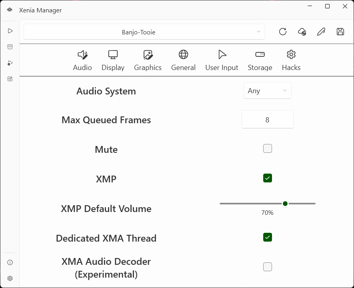
Task: Click the cloud sync settings icon
Action: click(x=302, y=32)
